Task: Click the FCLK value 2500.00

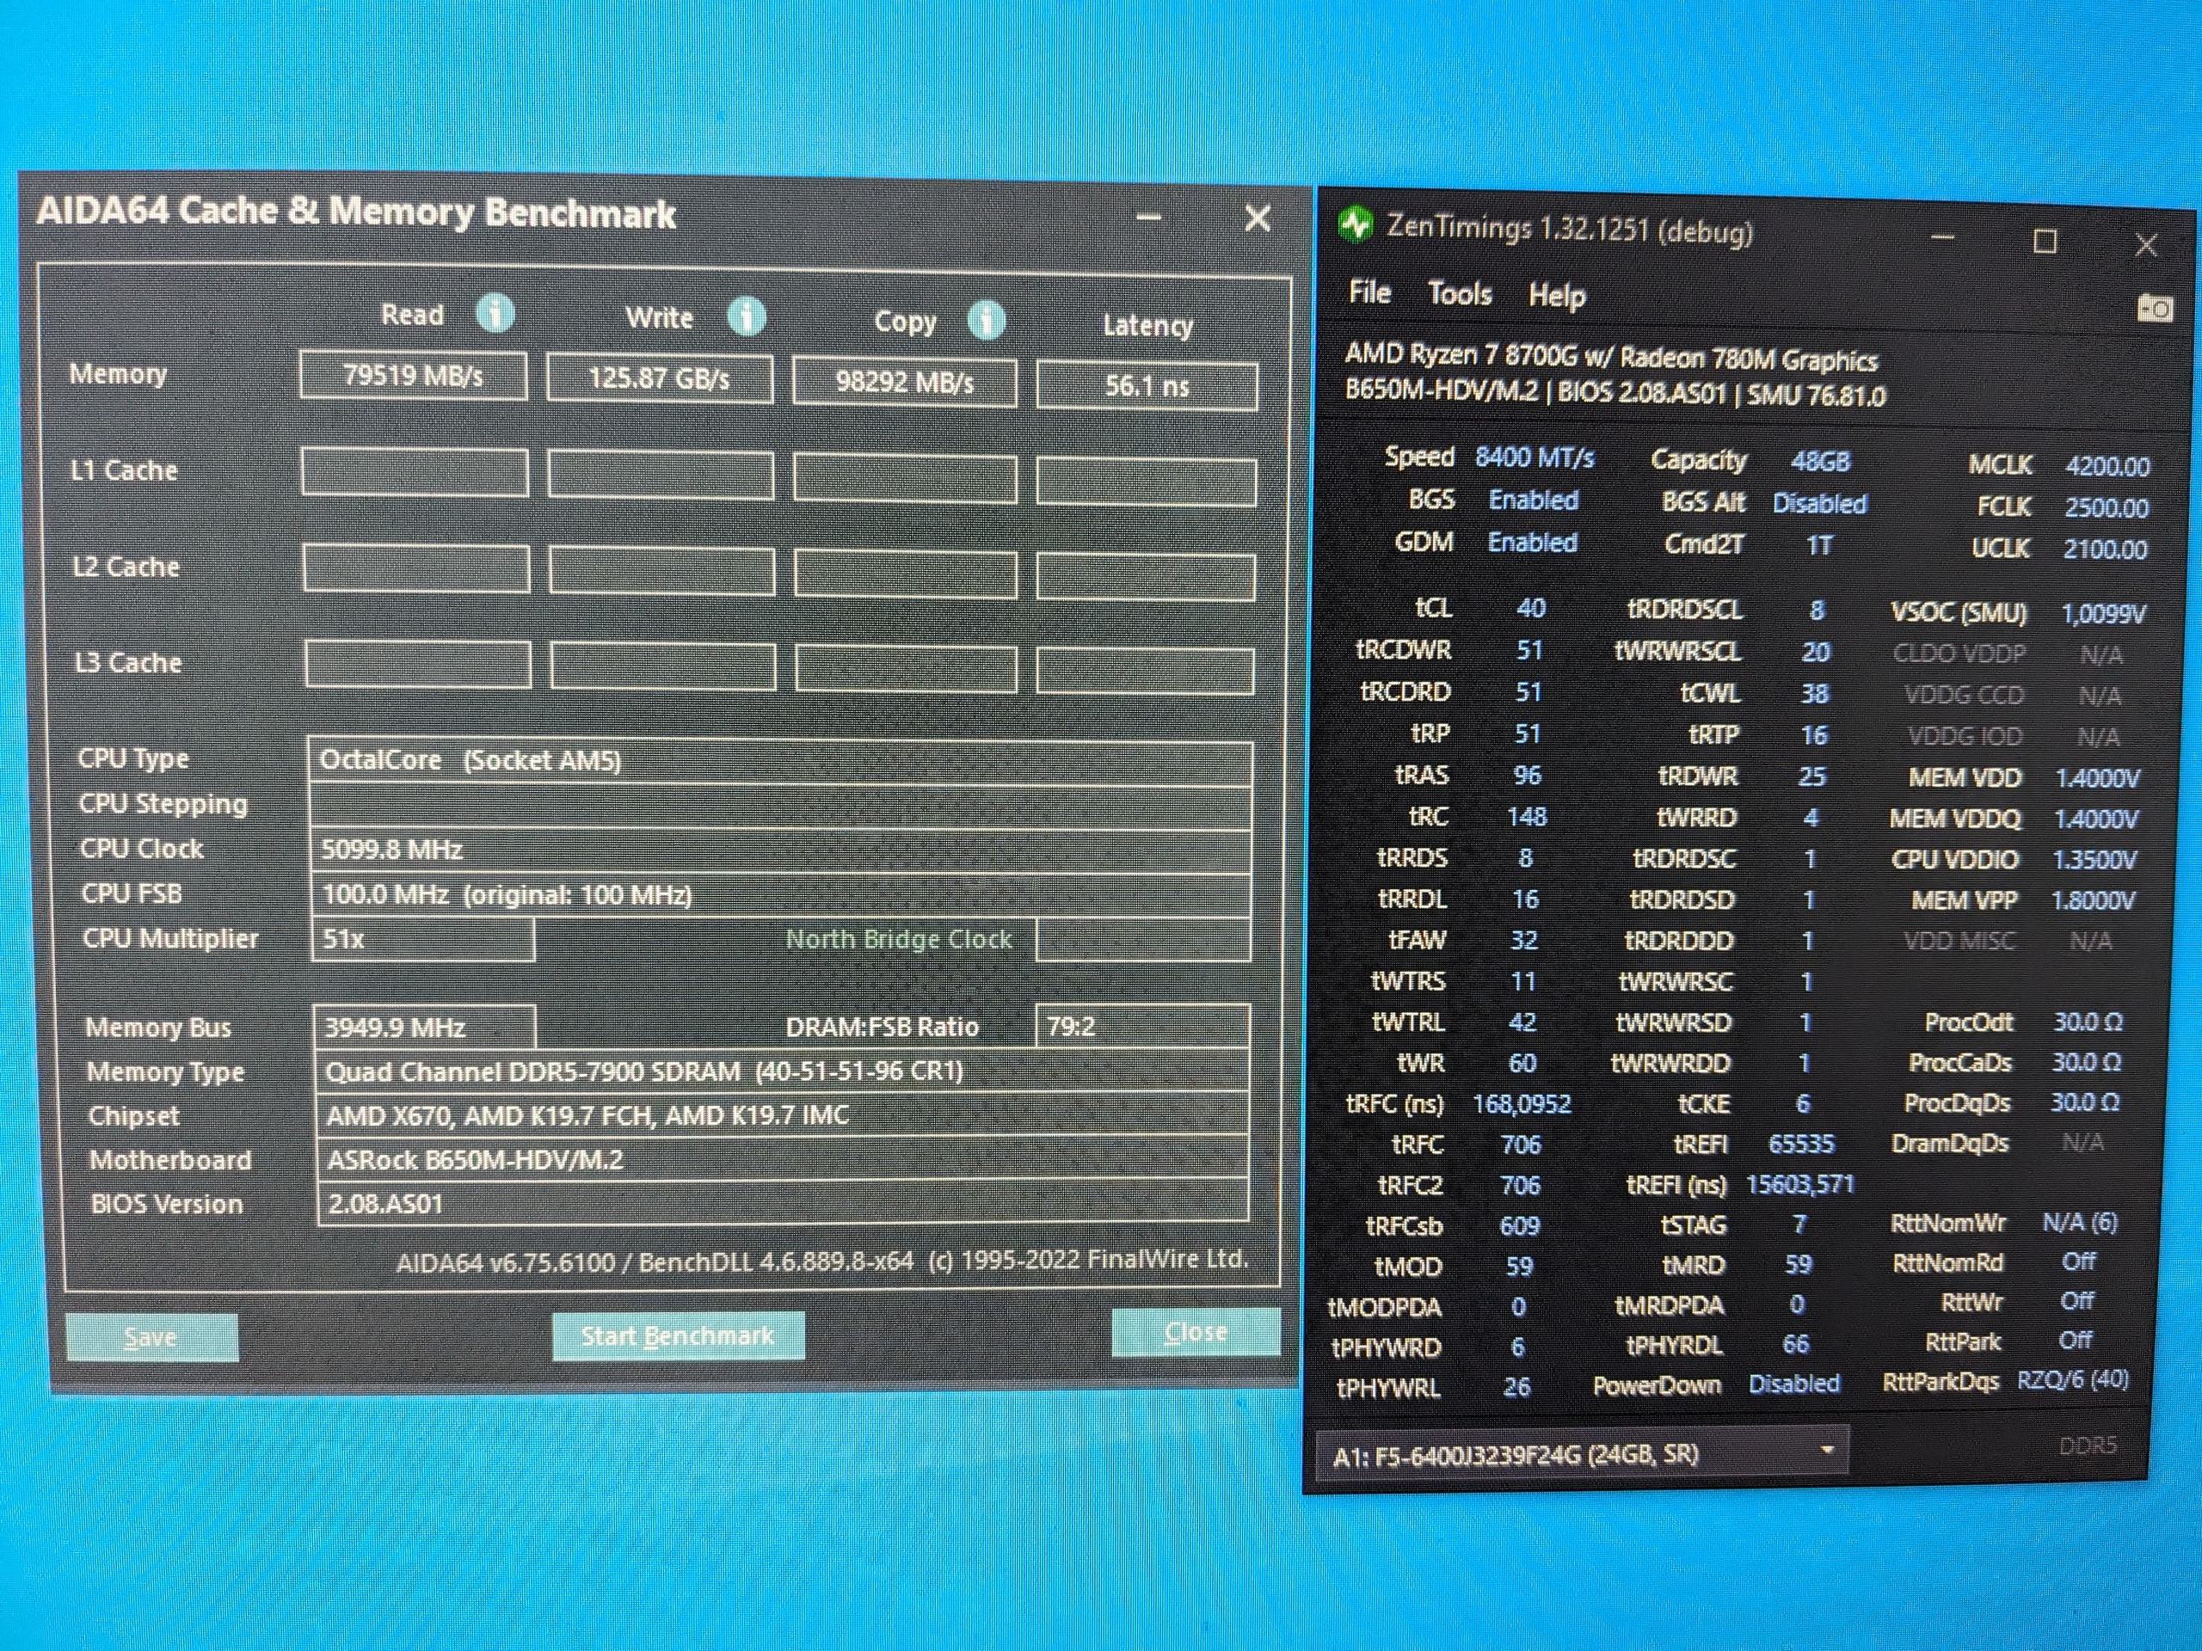Action: (2107, 507)
